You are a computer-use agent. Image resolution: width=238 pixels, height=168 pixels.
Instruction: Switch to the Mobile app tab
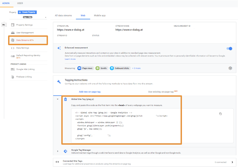pyautogui.click(x=100, y=15)
